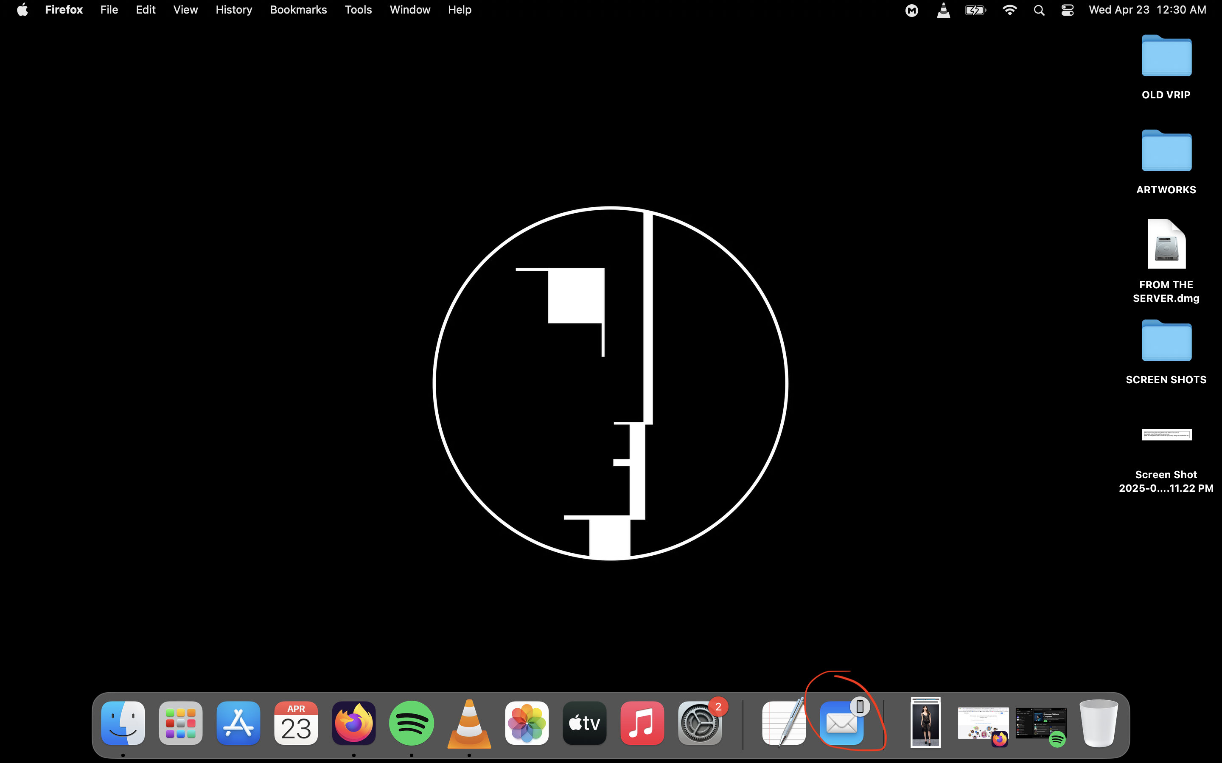Screen dimensions: 1222x763
Task: Open the Bookmarks menu
Action: click(298, 10)
